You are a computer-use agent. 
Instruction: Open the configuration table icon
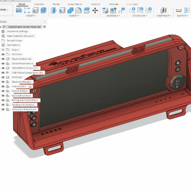[x=140, y=10]
